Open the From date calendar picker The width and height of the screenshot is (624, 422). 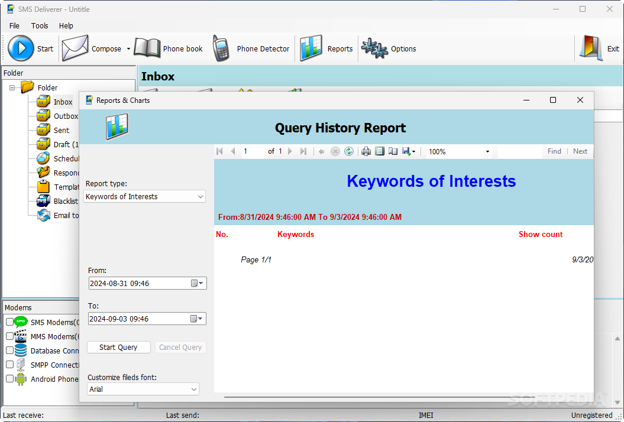[x=197, y=283]
